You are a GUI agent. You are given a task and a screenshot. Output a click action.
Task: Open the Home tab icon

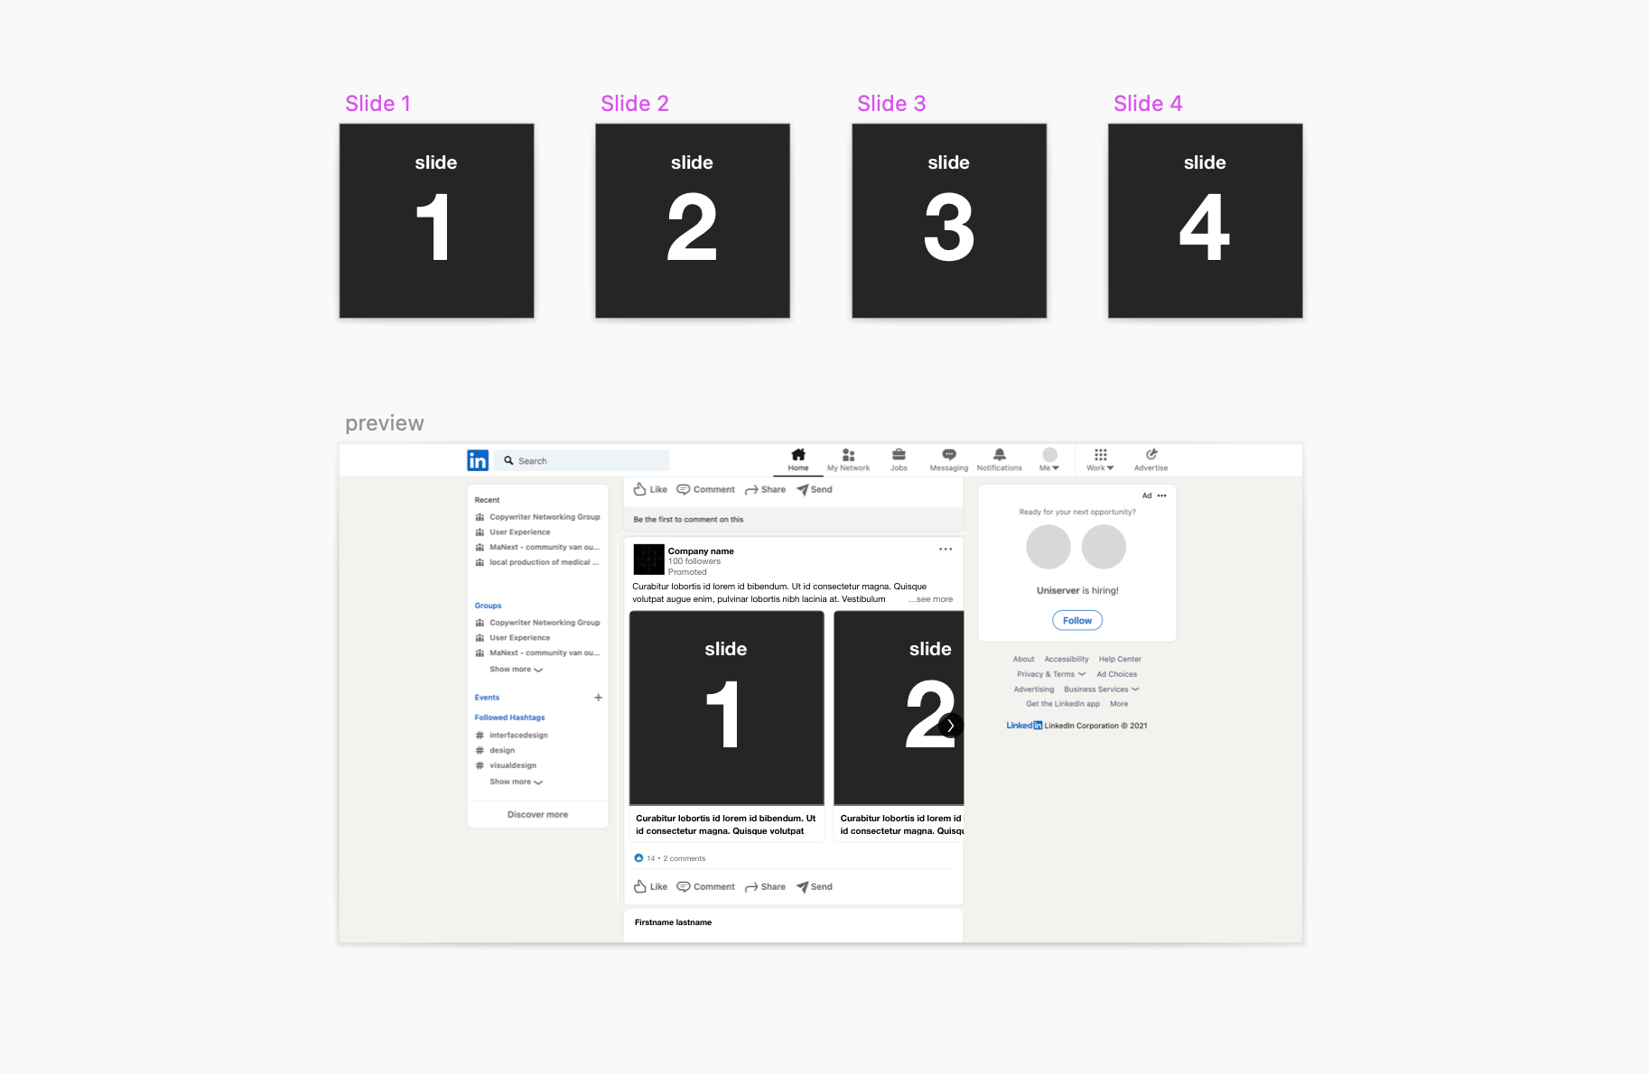tap(798, 455)
